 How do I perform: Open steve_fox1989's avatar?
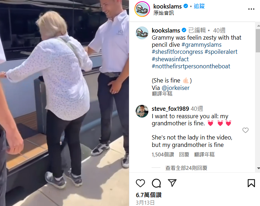(x=142, y=111)
